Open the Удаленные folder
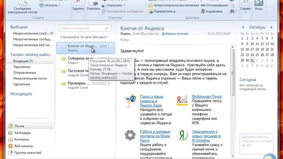Viewport: 283px width, 159px height. 22,84
